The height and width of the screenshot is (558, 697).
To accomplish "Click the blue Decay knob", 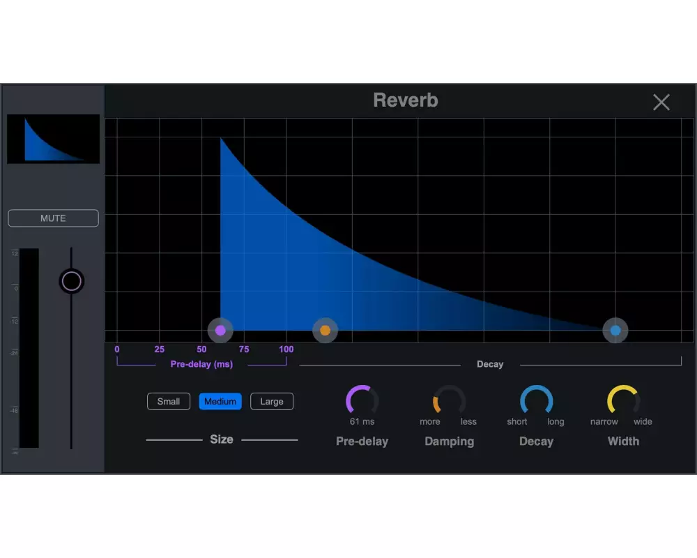I will 536,400.
